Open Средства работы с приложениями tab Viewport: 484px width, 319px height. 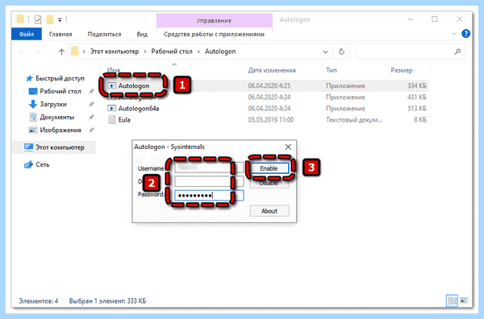click(214, 34)
